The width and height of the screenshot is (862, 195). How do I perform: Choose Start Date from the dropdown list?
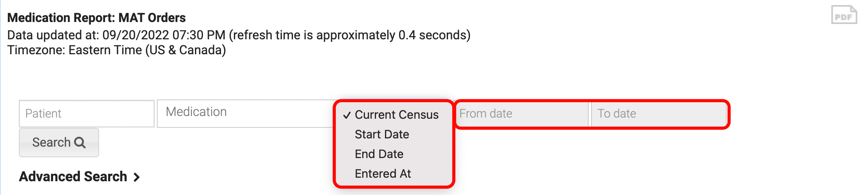(382, 134)
